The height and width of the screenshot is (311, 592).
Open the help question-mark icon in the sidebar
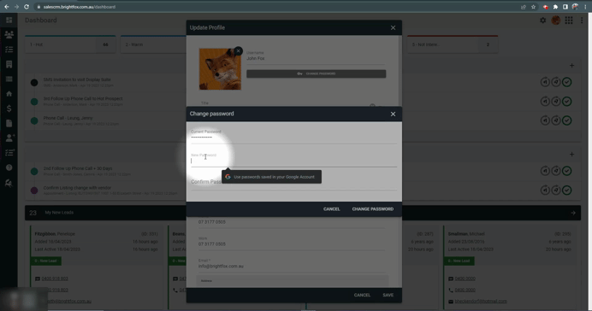pos(9,167)
